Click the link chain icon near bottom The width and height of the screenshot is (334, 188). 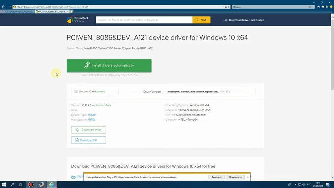tap(73, 177)
